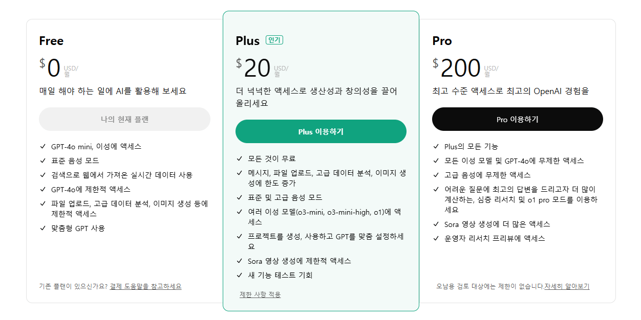Click the $200 price on the Pro card
The width and height of the screenshot is (641, 320).
click(460, 67)
